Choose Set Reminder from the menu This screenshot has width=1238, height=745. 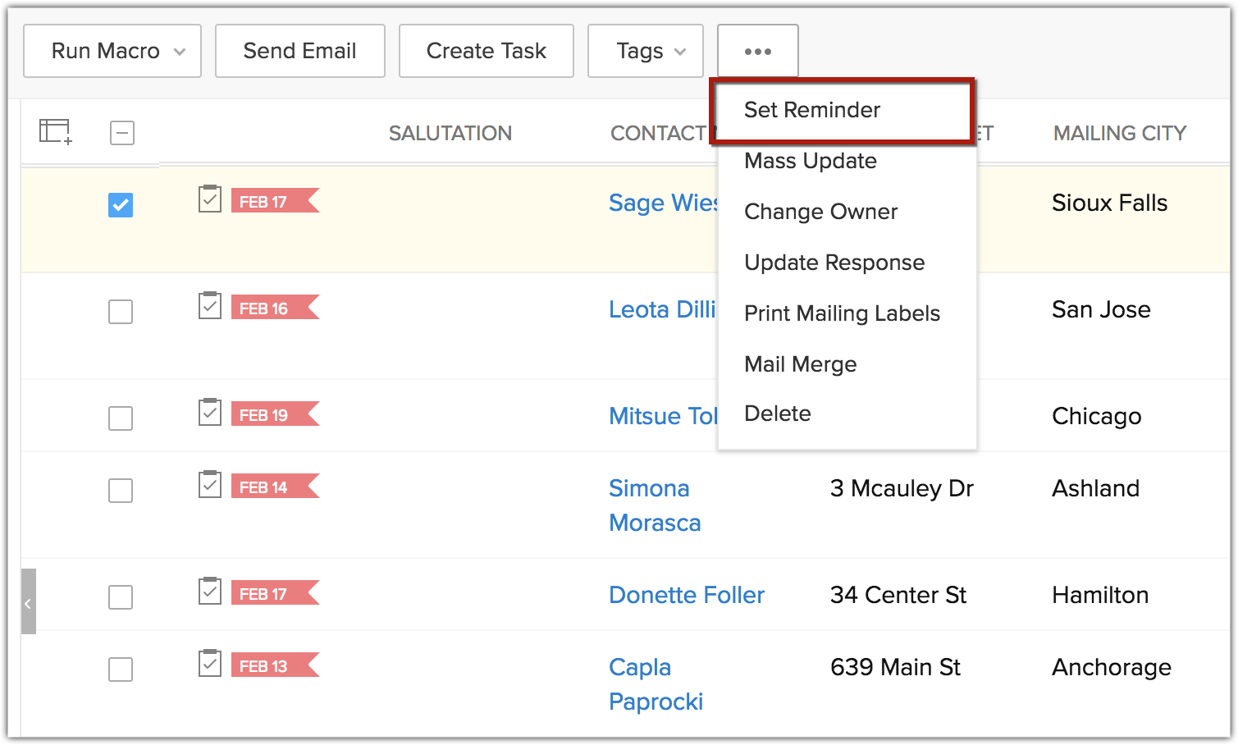point(843,111)
